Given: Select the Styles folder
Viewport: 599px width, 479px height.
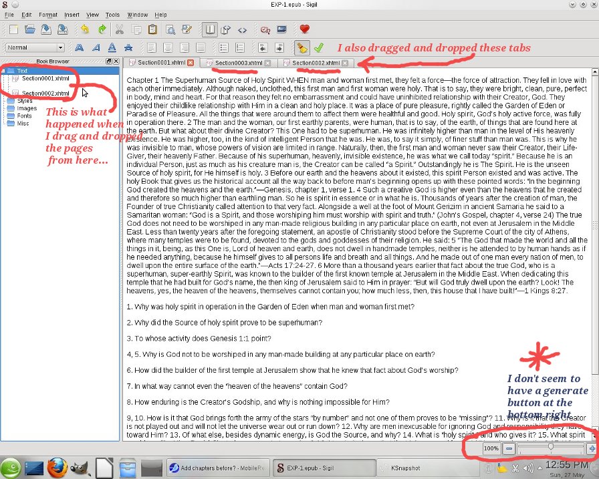Looking at the screenshot, I should pos(25,101).
